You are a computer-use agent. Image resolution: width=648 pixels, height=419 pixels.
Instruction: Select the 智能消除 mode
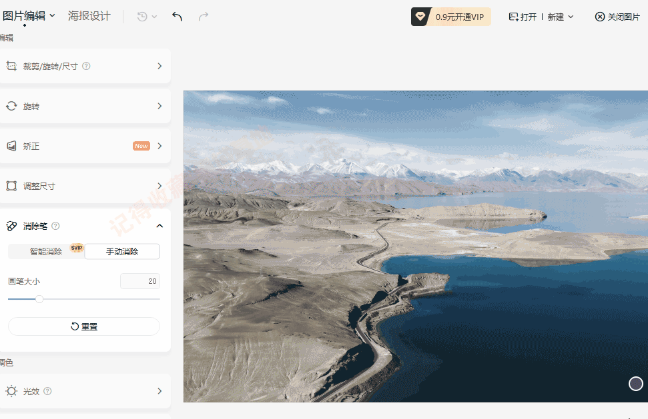click(46, 252)
